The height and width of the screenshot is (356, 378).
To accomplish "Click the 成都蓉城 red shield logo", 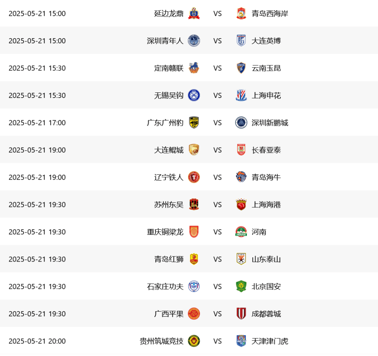I will click(241, 314).
